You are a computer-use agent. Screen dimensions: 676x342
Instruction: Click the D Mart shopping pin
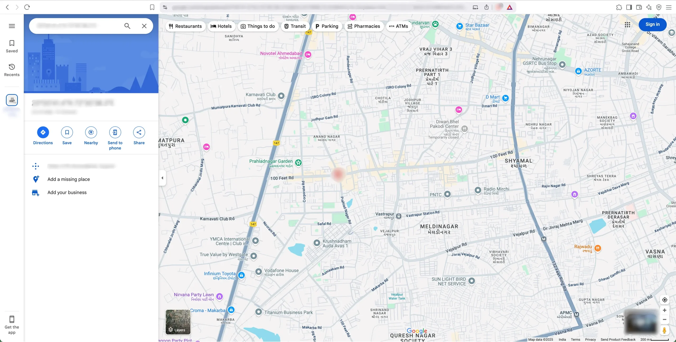pos(505,98)
